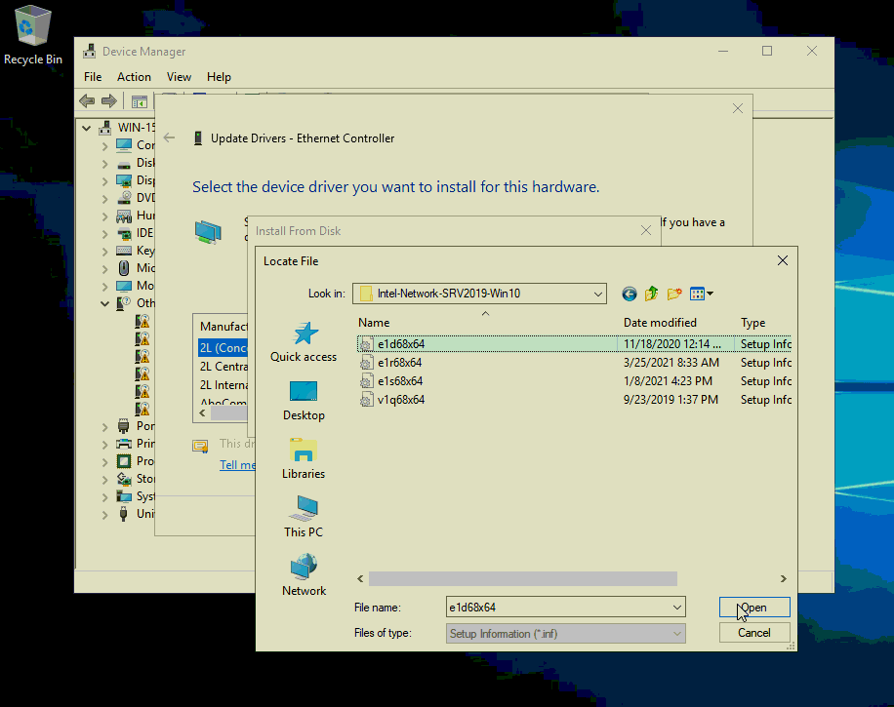Open the Recycle Bin on desktop
The height and width of the screenshot is (707, 894).
[x=33, y=36]
